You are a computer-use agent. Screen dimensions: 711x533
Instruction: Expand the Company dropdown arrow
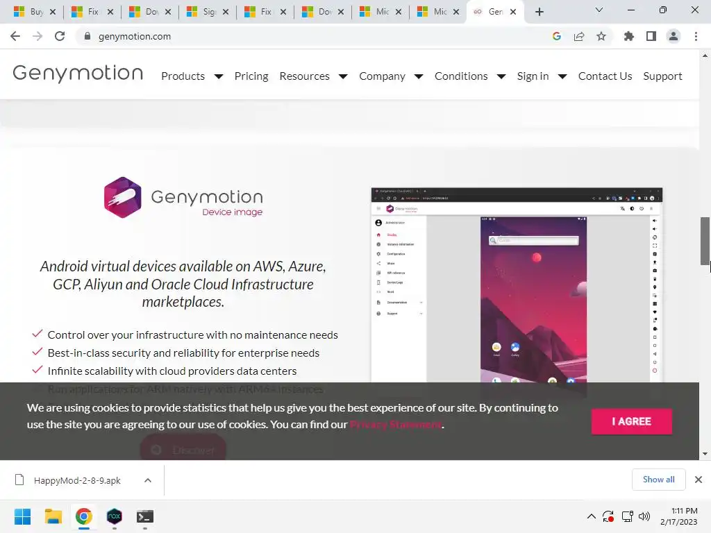[x=419, y=76]
